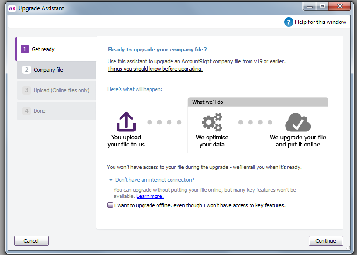Select the Get ready step
This screenshot has height=255, width=357.
56,49
